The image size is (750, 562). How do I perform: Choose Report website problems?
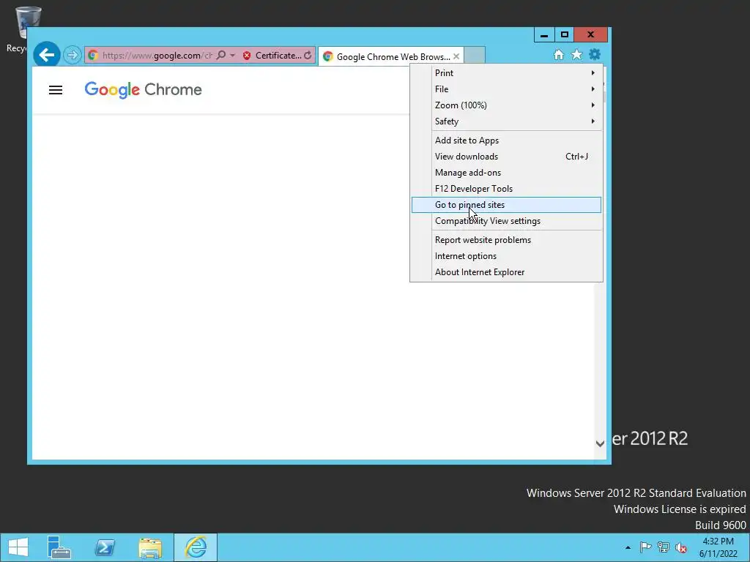tap(506, 240)
